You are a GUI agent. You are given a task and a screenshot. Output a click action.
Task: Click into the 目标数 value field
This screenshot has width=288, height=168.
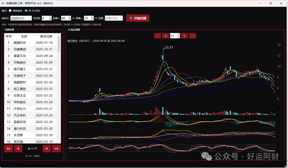45,18
